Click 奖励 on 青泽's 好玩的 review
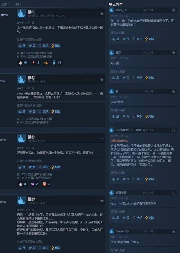This screenshot has height=253, width=180. click(x=150, y=78)
